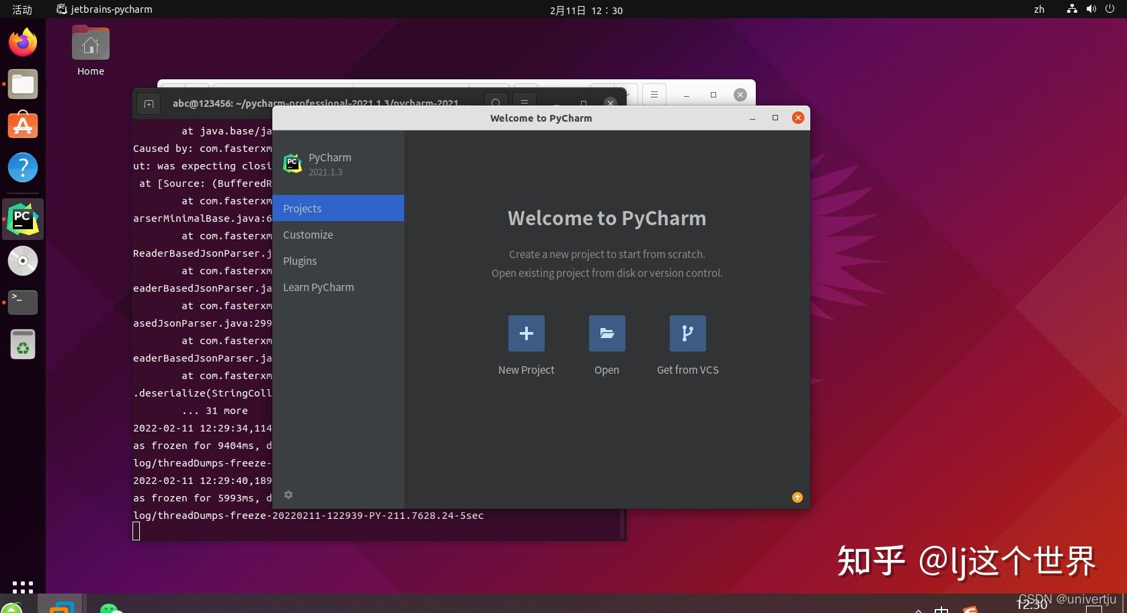Viewport: 1127px width, 613px height.
Task: Click the search icon in the terminal titlebar
Action: 496,104
